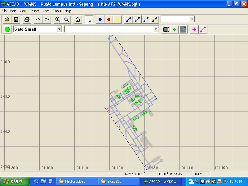Click the green circle parking arrow icon

point(7,29)
